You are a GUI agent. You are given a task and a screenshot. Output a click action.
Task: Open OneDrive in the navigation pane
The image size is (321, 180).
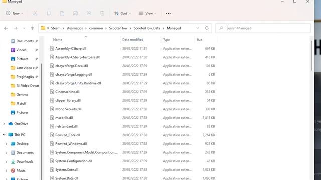point(21,124)
